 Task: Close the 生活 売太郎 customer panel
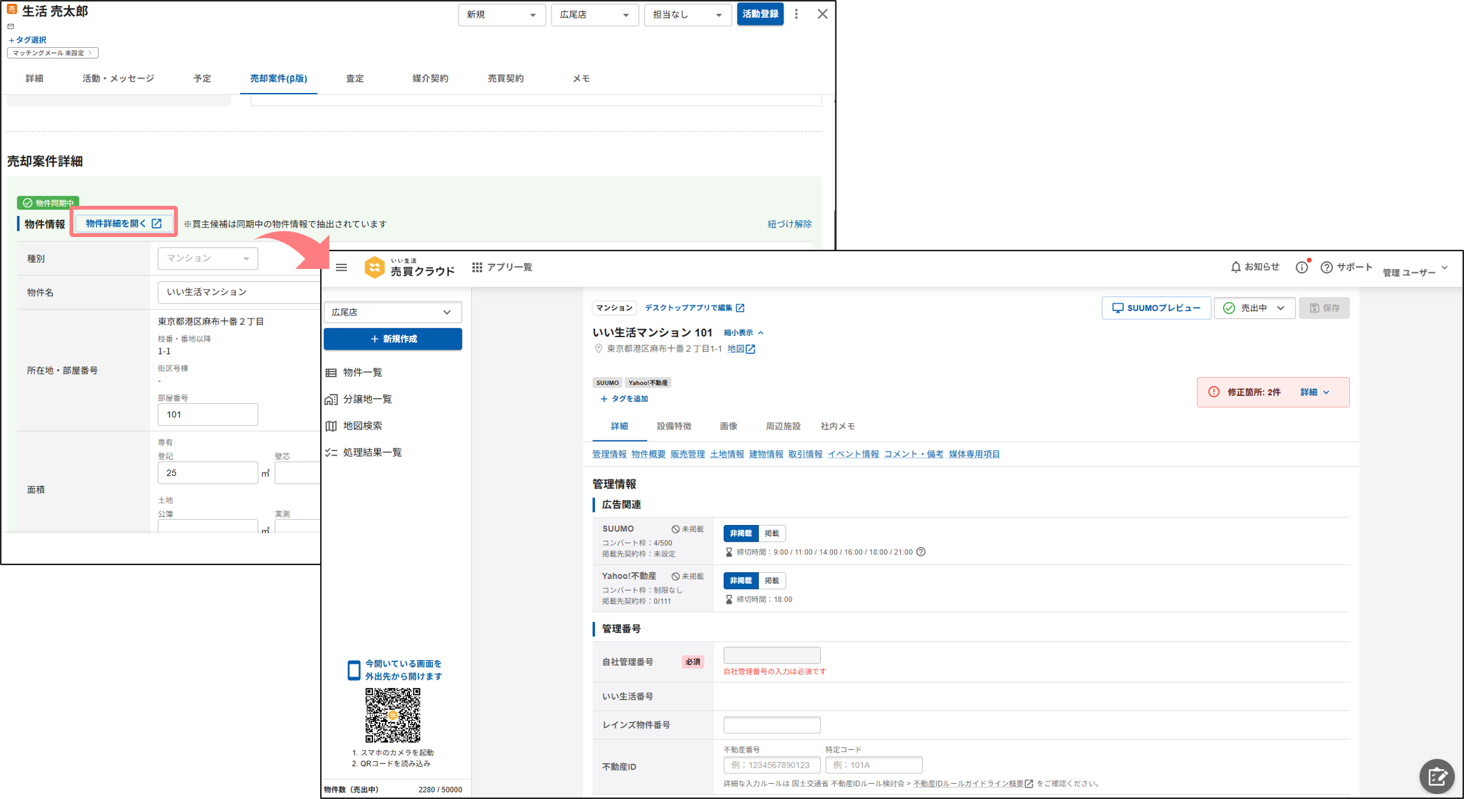pos(823,14)
